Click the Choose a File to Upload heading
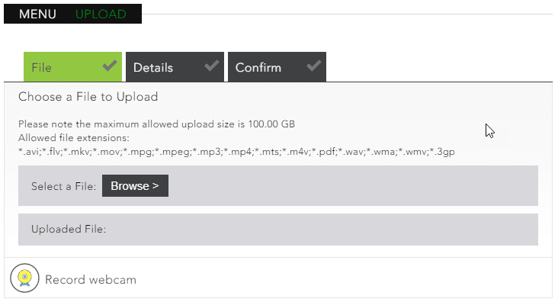The height and width of the screenshot is (302, 558). tap(88, 97)
